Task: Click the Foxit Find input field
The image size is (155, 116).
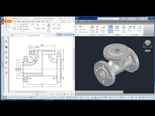Action: pos(54,21)
